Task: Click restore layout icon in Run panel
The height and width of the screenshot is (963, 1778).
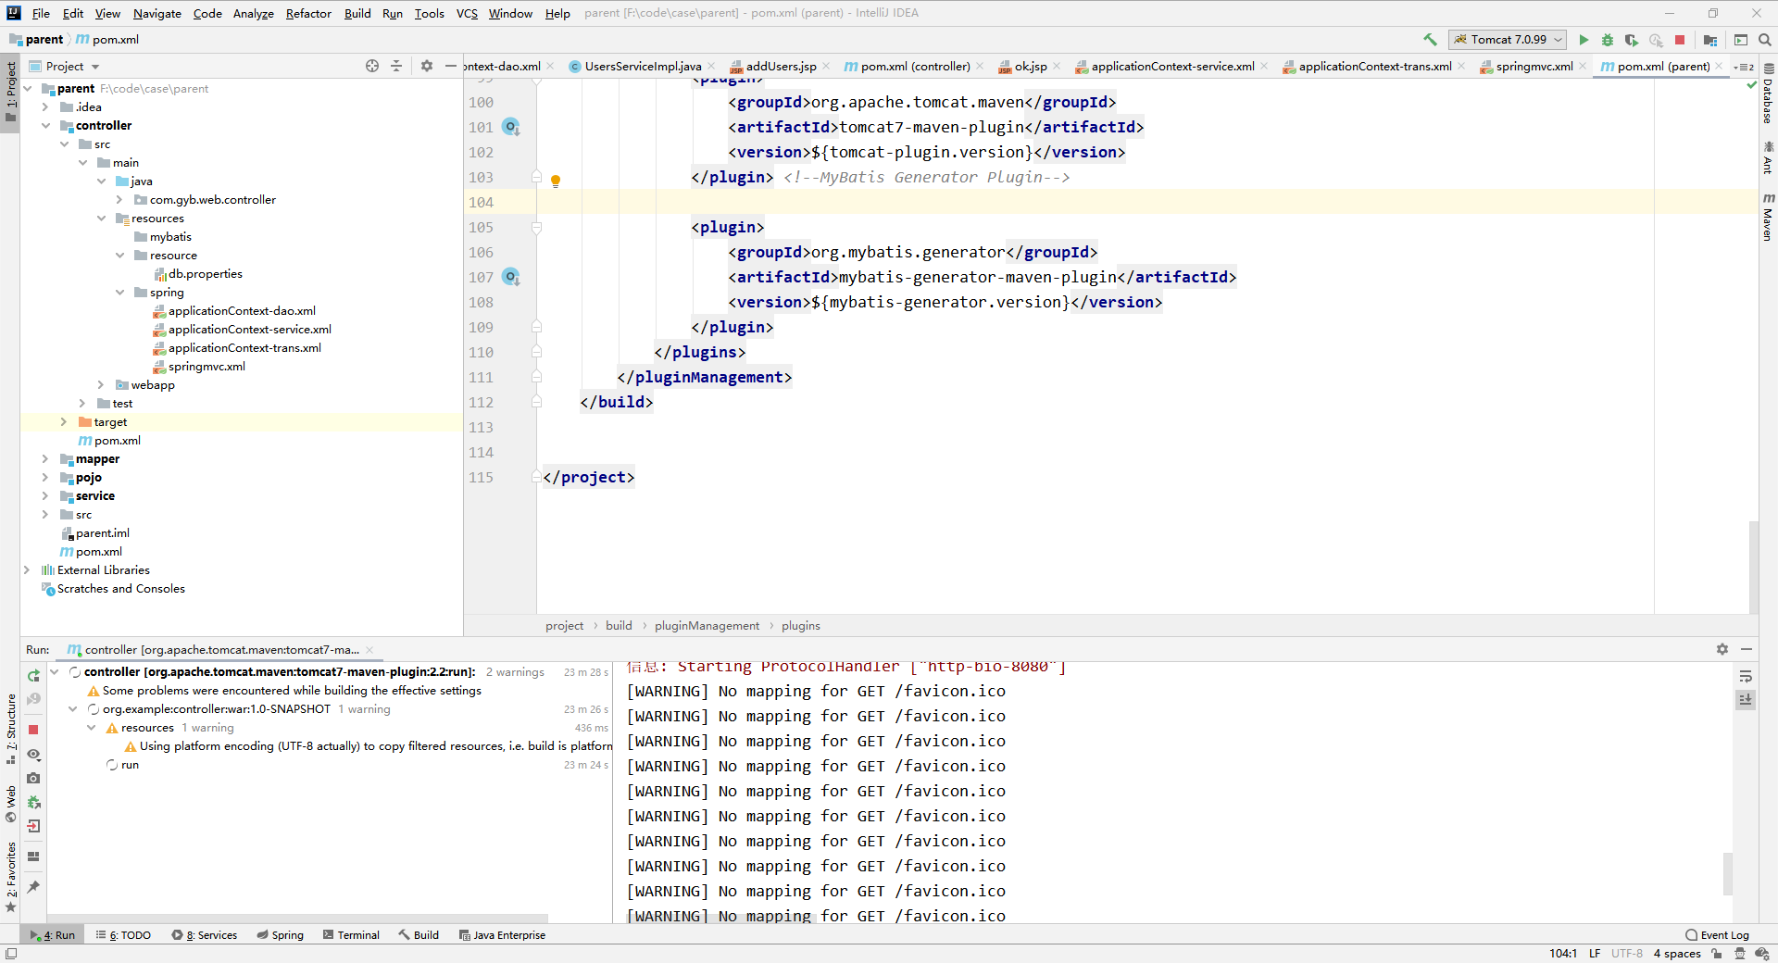Action: 33,857
